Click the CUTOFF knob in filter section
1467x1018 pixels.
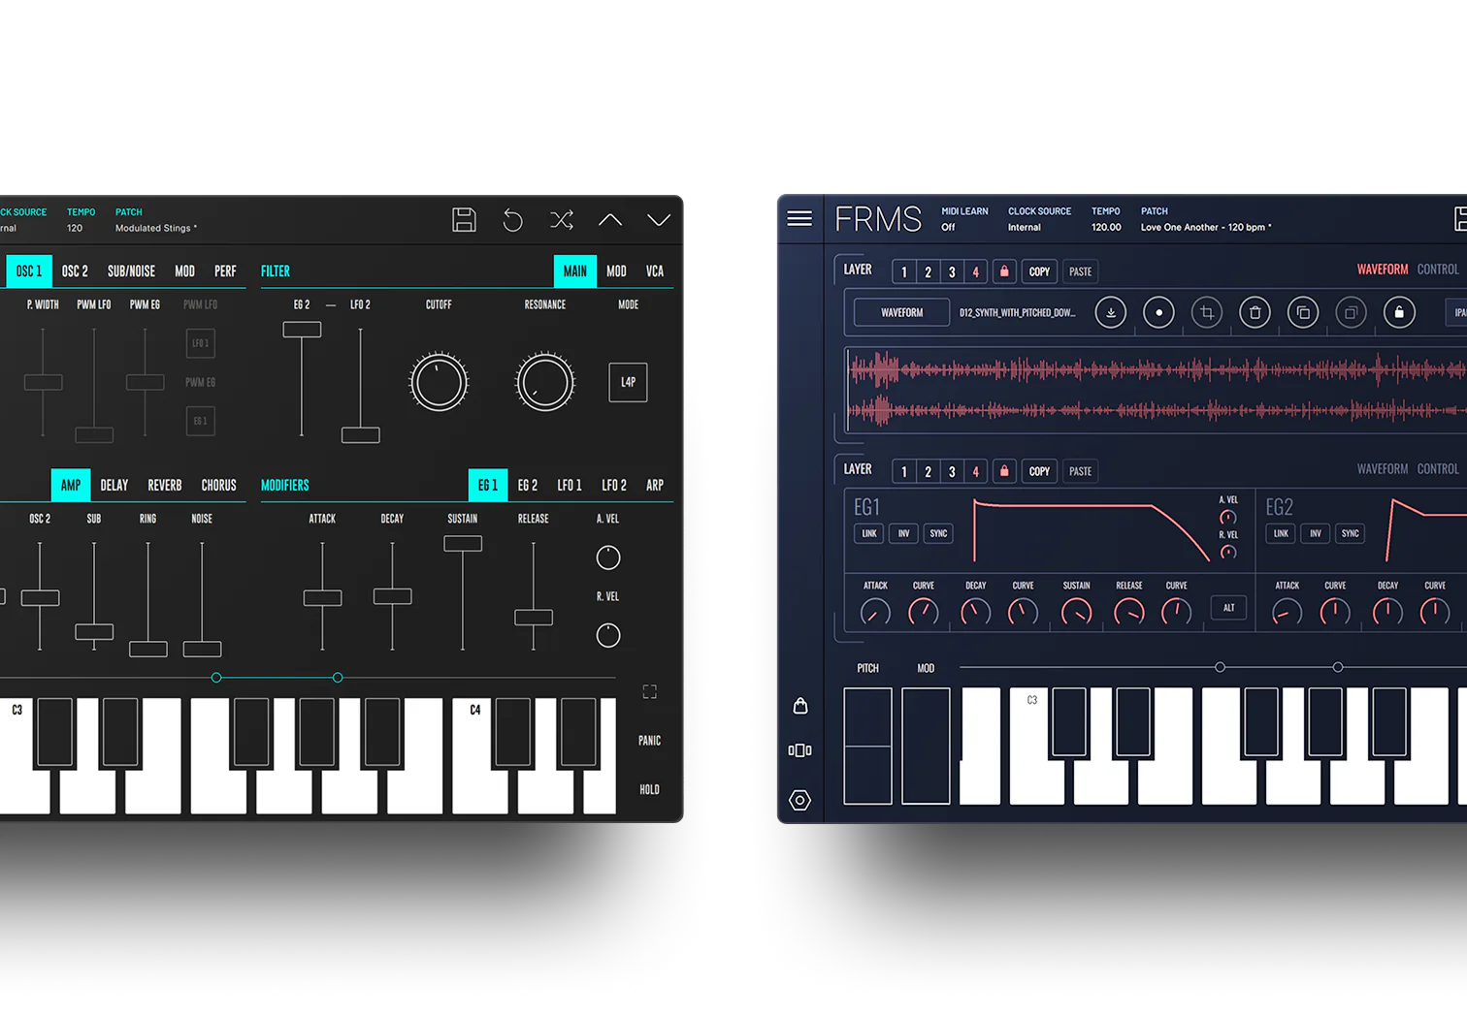point(439,382)
